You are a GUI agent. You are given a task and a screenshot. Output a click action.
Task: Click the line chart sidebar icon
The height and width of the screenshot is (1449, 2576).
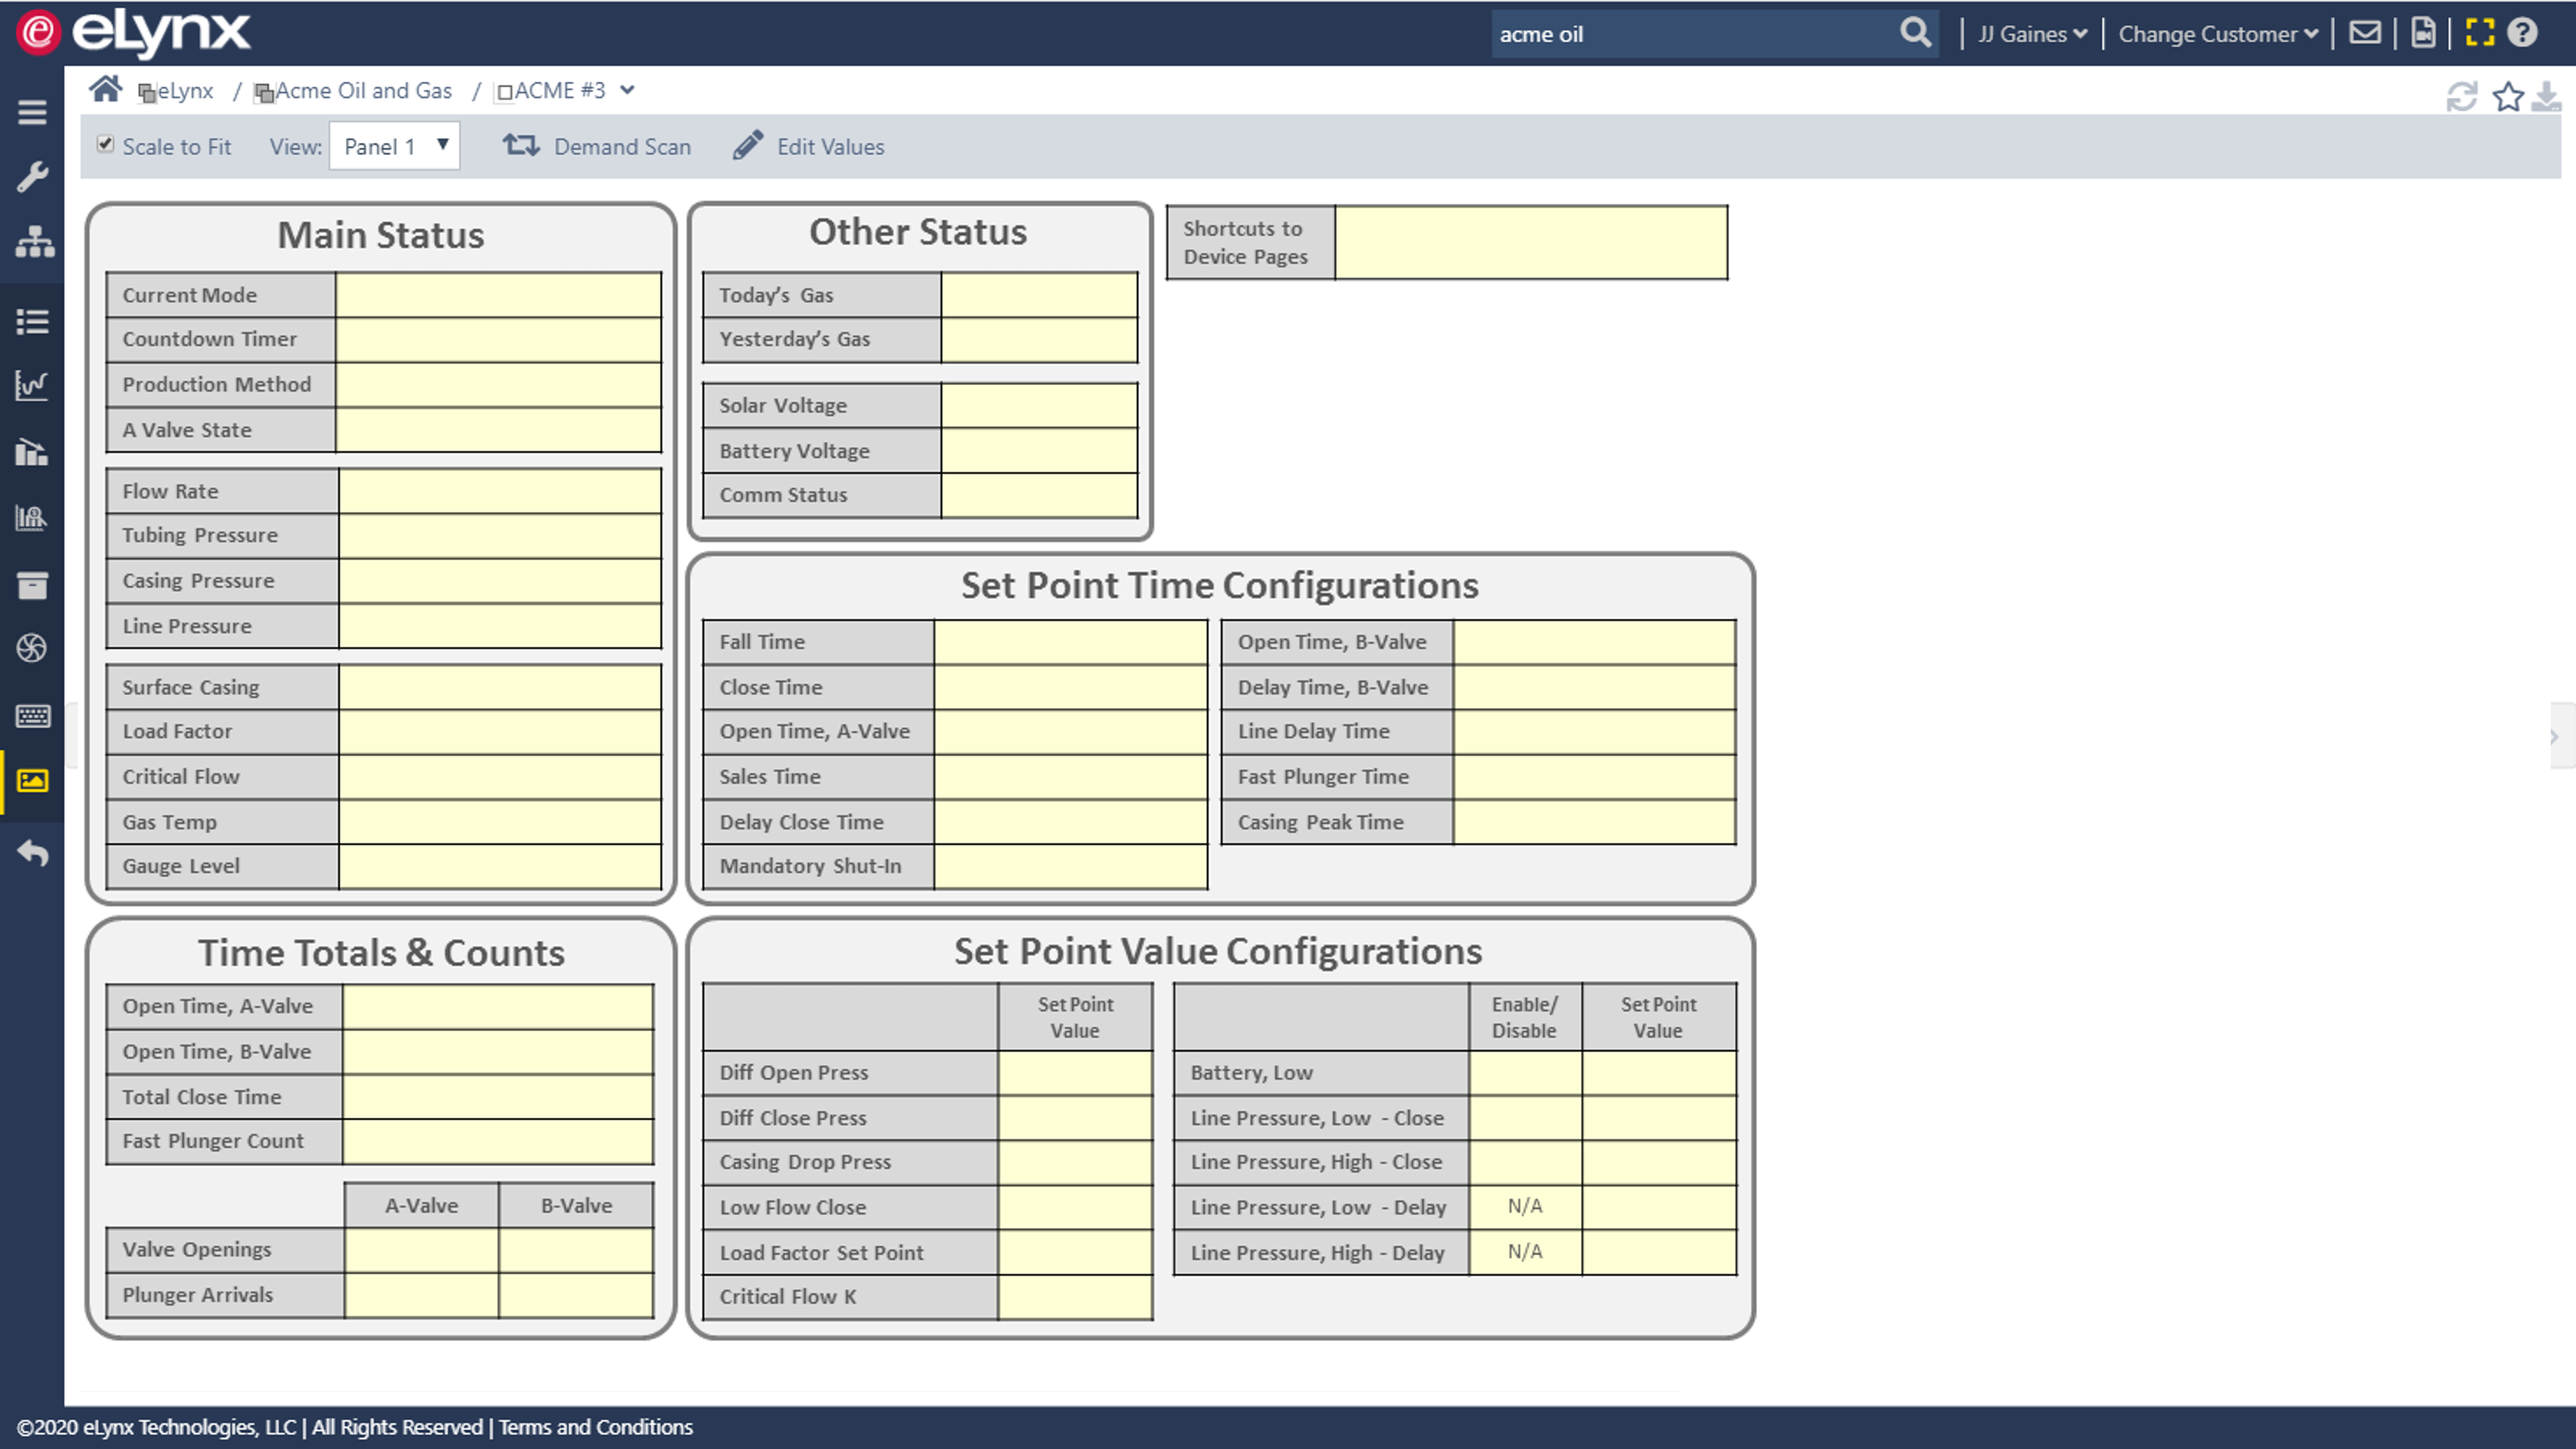coord(32,385)
